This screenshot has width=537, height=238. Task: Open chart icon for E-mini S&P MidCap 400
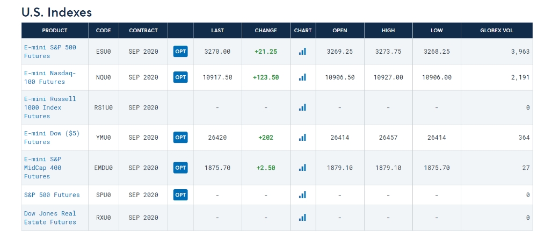(x=302, y=168)
